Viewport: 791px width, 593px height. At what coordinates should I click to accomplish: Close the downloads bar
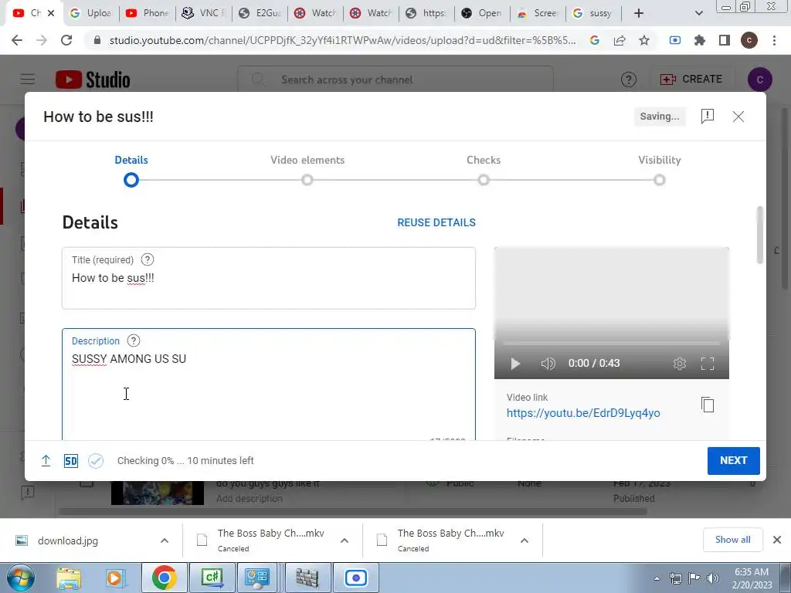pyautogui.click(x=777, y=540)
